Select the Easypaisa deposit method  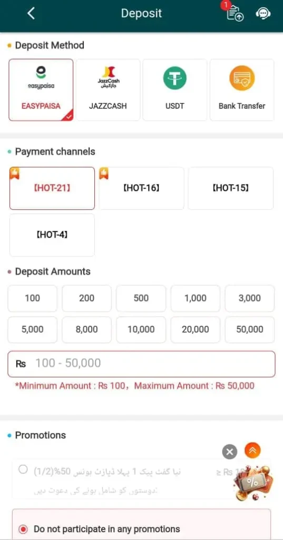tap(41, 90)
